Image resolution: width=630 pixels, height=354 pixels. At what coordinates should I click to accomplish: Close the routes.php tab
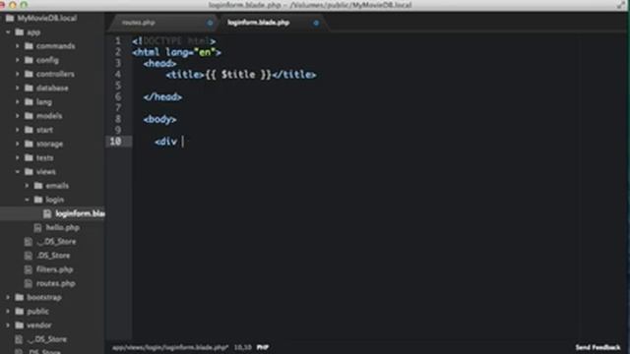[x=210, y=23]
